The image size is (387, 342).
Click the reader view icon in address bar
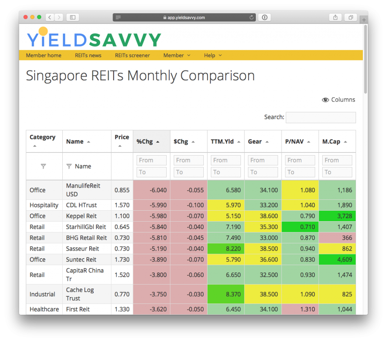pos(118,17)
